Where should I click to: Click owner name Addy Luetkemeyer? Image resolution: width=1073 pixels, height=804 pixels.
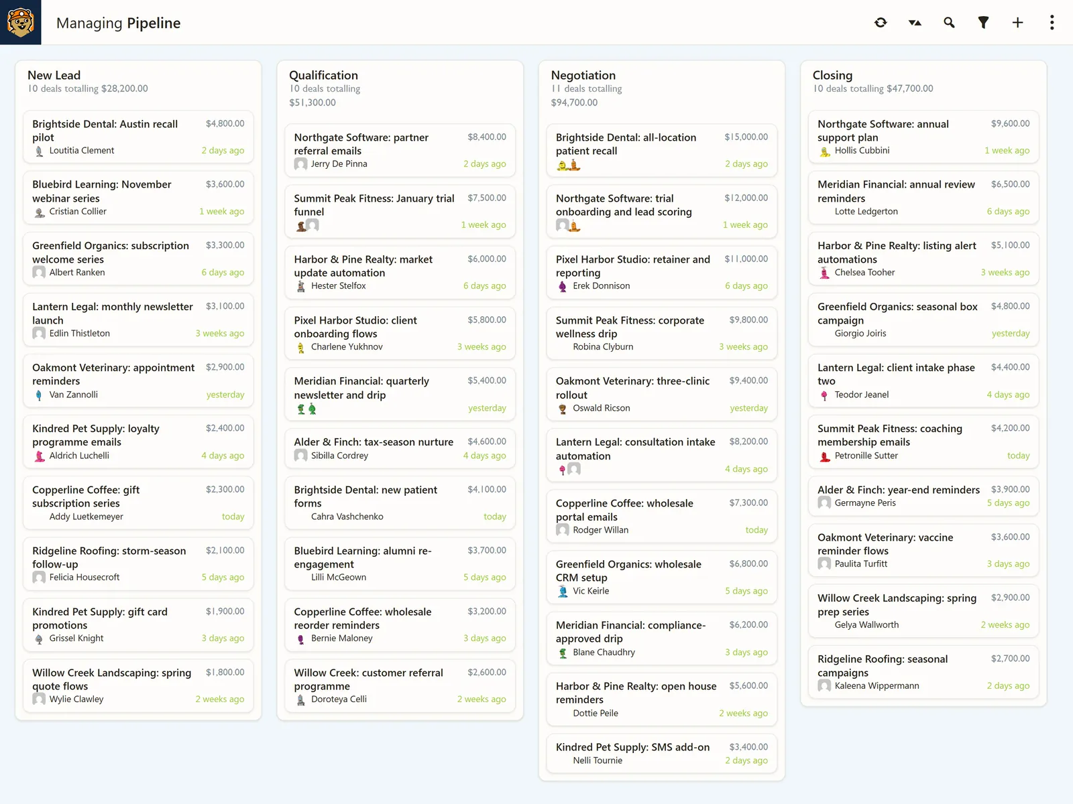[87, 517]
